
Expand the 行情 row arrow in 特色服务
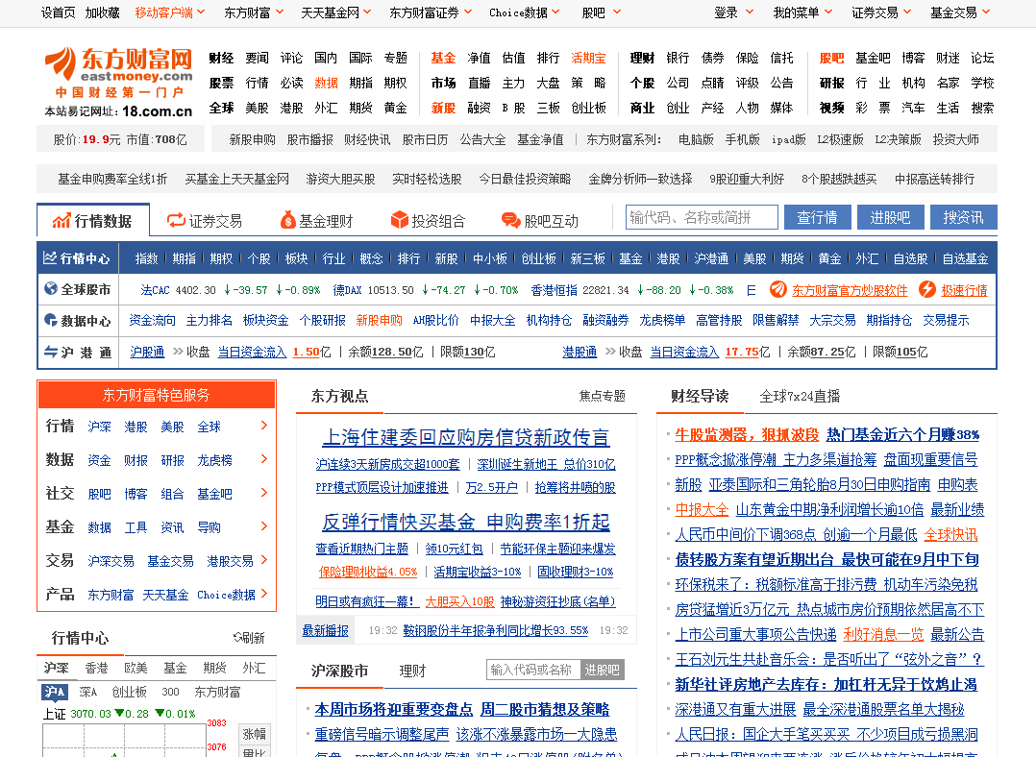pyautogui.click(x=263, y=426)
